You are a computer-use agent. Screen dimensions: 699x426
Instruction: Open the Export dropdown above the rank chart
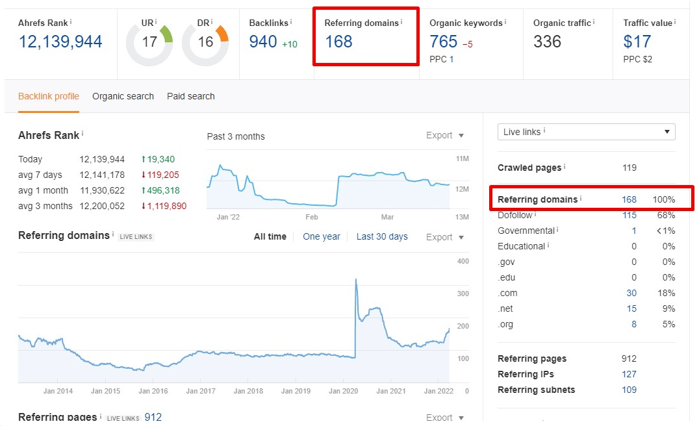coord(445,136)
